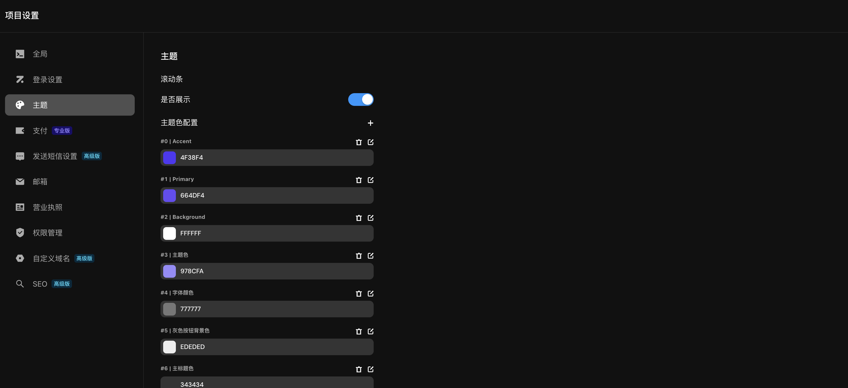The height and width of the screenshot is (388, 848).
Task: Click the 978CFA purple color swatch
Action: 170,271
